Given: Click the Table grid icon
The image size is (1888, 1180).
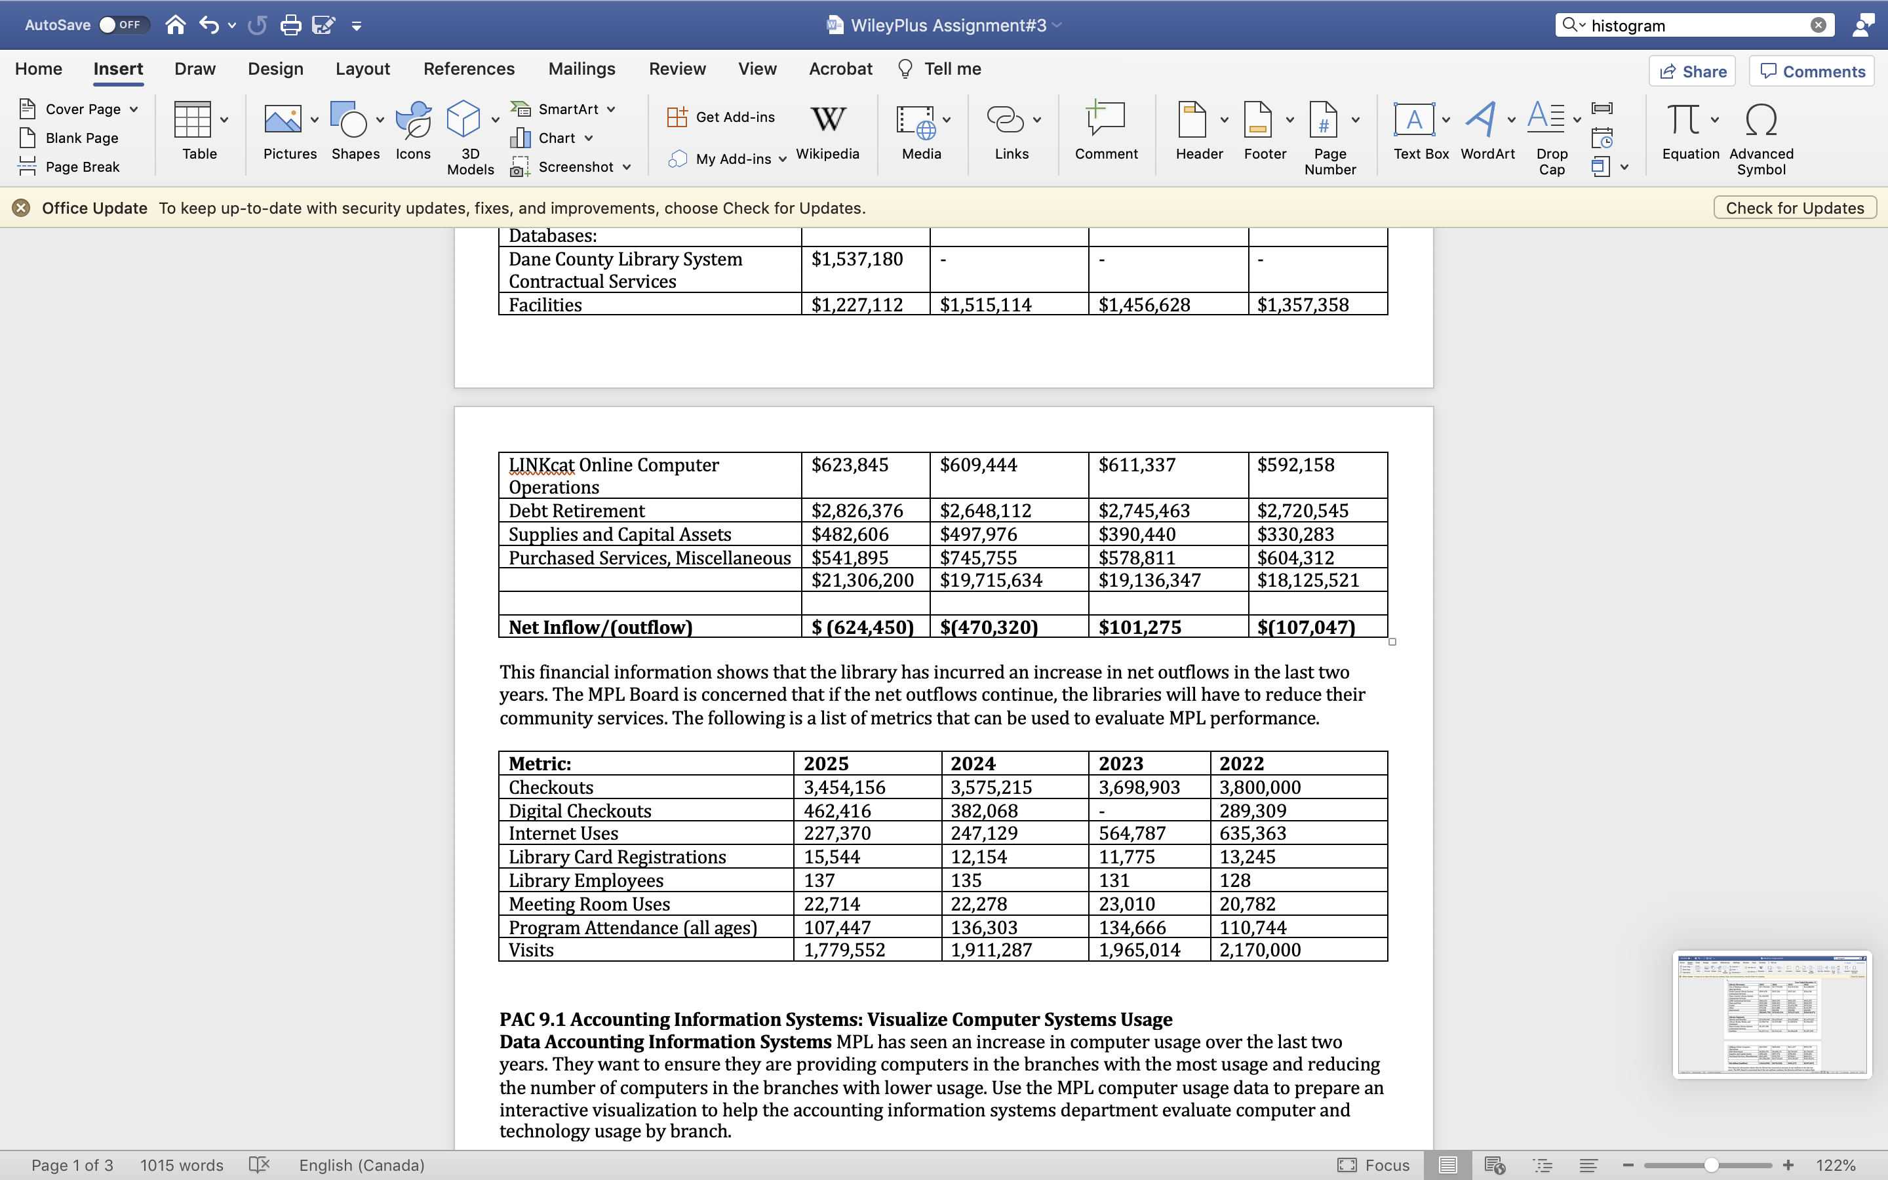Looking at the screenshot, I should 193,119.
